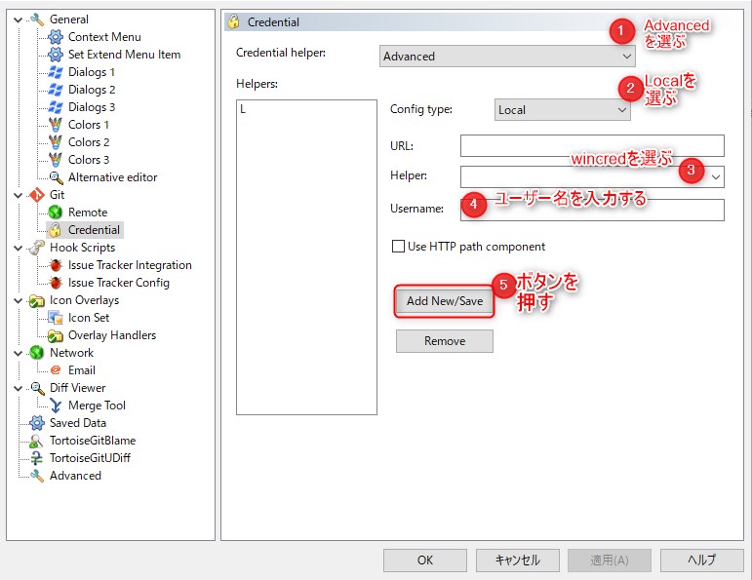Click the Add New/Save button
Viewport: 752px width, 580px height.
pyautogui.click(x=445, y=301)
